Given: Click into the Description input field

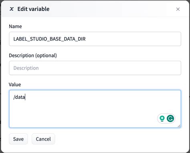Looking at the screenshot, I should pyautogui.click(x=95, y=68).
